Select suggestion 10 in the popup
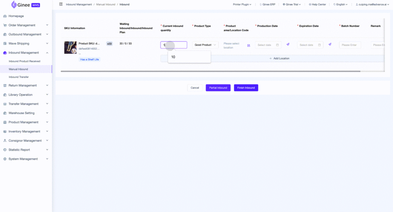Screen dimensions: 393x212 [x=189, y=57]
